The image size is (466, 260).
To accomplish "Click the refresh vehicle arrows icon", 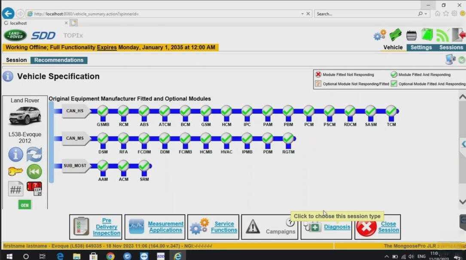I will (x=34, y=154).
